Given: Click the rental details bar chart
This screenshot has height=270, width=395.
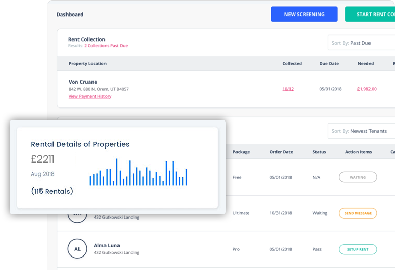Looking at the screenshot, I should (x=138, y=172).
